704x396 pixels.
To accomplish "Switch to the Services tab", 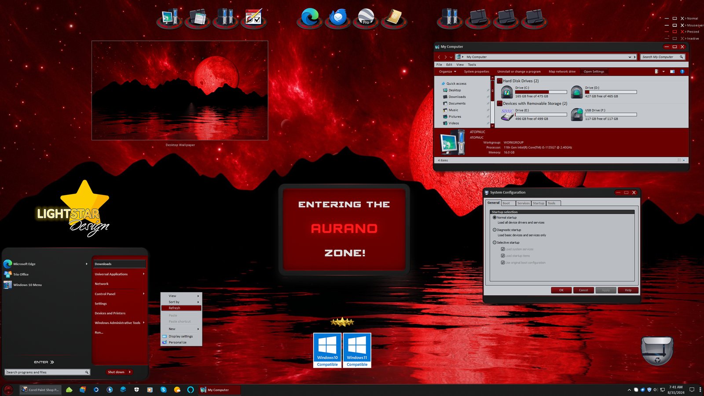I will (524, 203).
